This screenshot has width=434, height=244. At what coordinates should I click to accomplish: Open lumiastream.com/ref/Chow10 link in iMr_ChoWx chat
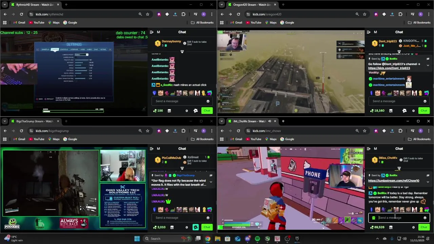point(394,181)
